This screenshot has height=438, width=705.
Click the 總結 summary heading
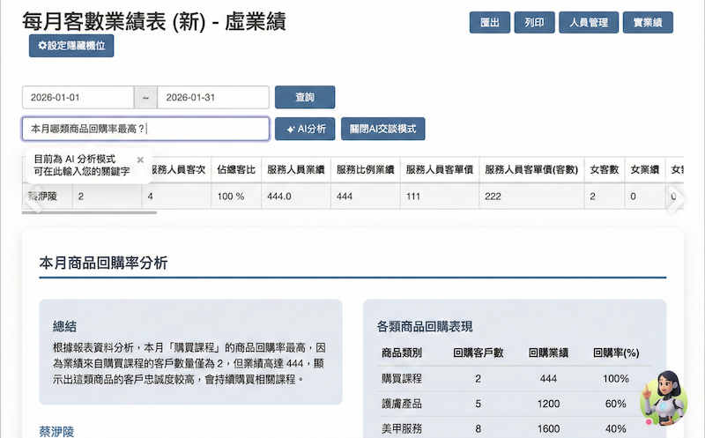tap(64, 326)
